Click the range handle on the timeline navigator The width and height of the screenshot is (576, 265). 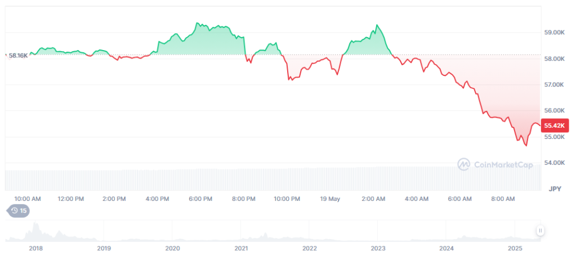coord(540,230)
